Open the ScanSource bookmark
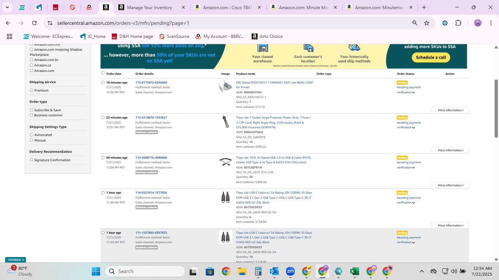Screen dimensions: 499x280 click(174, 36)
